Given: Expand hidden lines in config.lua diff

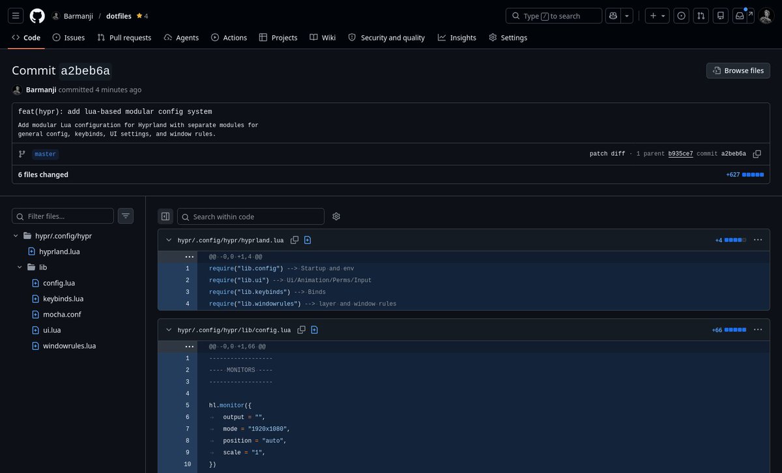Looking at the screenshot, I should (x=189, y=347).
